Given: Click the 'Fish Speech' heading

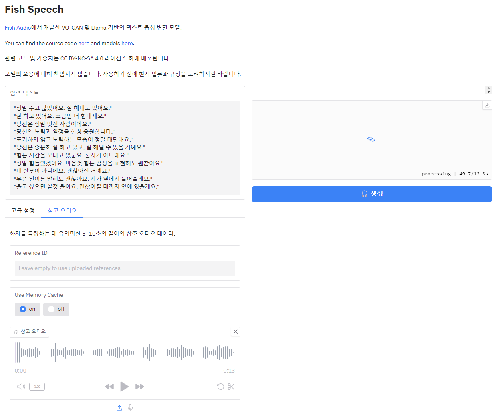Looking at the screenshot, I should point(34,10).
